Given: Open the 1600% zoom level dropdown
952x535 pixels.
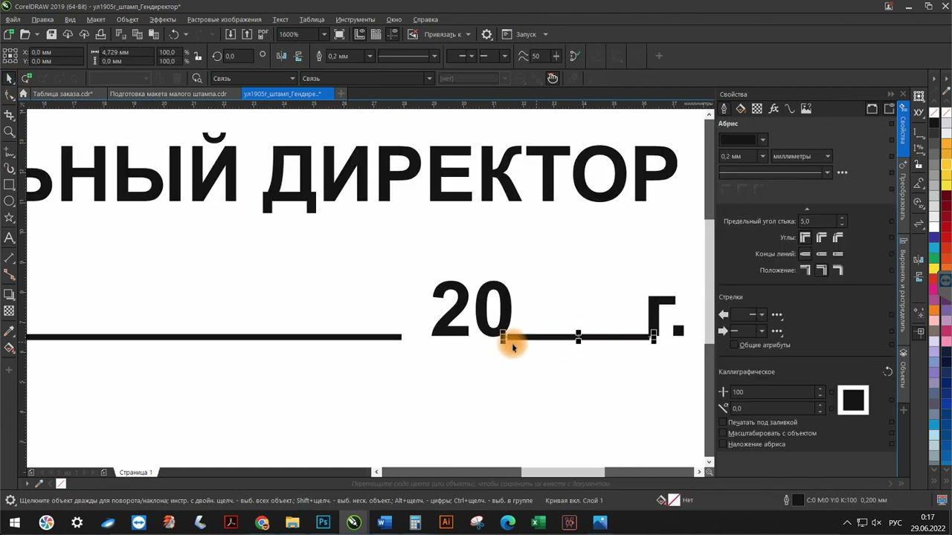Looking at the screenshot, I should (x=324, y=34).
